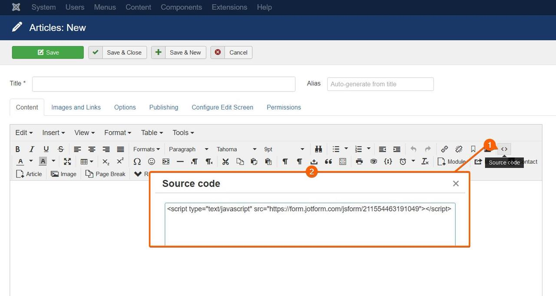Toggle bold formatting in the editor

[x=17, y=149]
